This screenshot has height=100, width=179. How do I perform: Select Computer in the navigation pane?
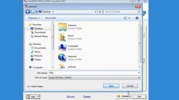click(37, 67)
